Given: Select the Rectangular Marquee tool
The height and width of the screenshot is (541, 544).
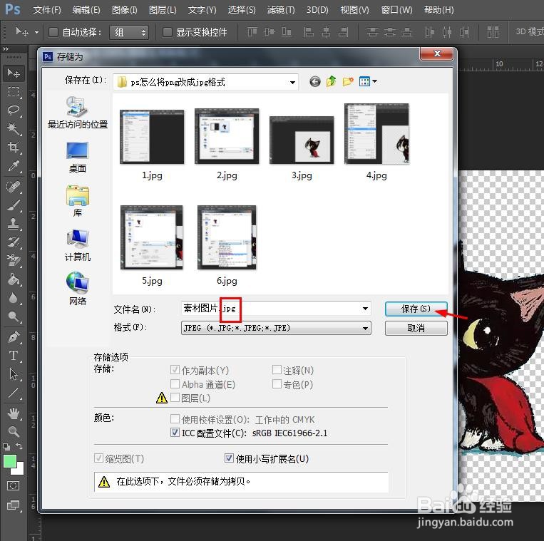Looking at the screenshot, I should [14, 91].
